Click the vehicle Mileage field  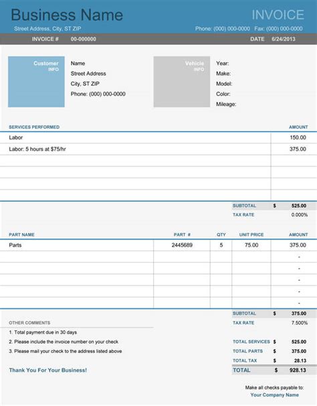(x=226, y=105)
